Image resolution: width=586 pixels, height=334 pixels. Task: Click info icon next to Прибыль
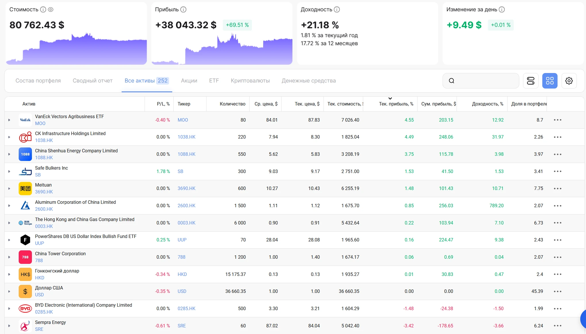[x=183, y=9]
